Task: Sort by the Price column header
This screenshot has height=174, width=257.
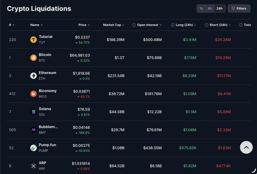Action: click(84, 25)
